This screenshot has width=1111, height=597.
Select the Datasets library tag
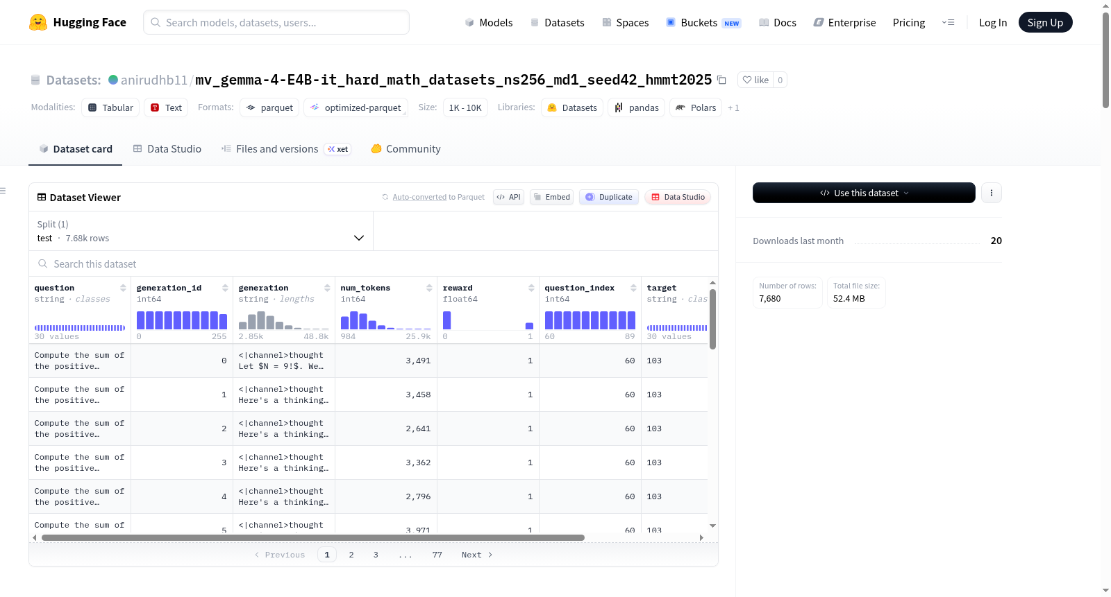click(572, 107)
